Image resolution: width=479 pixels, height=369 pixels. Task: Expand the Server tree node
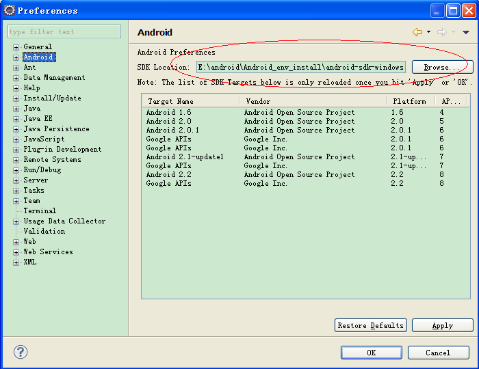click(16, 180)
